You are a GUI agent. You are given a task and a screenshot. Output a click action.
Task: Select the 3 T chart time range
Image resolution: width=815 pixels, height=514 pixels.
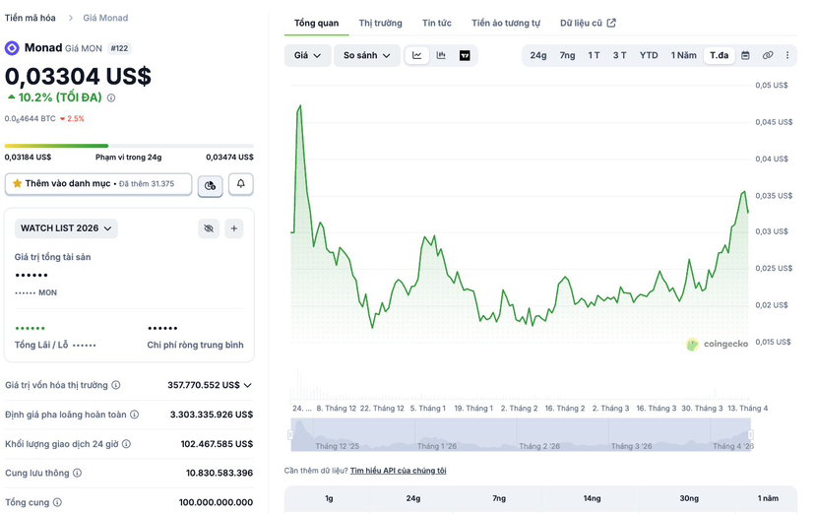point(619,55)
